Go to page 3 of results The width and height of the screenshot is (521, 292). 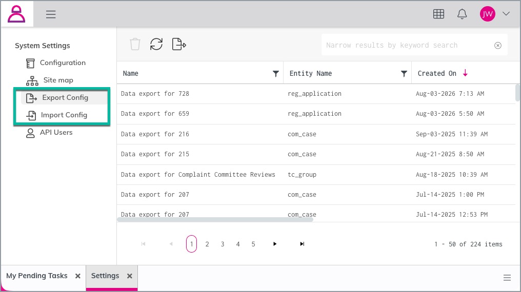tap(222, 244)
